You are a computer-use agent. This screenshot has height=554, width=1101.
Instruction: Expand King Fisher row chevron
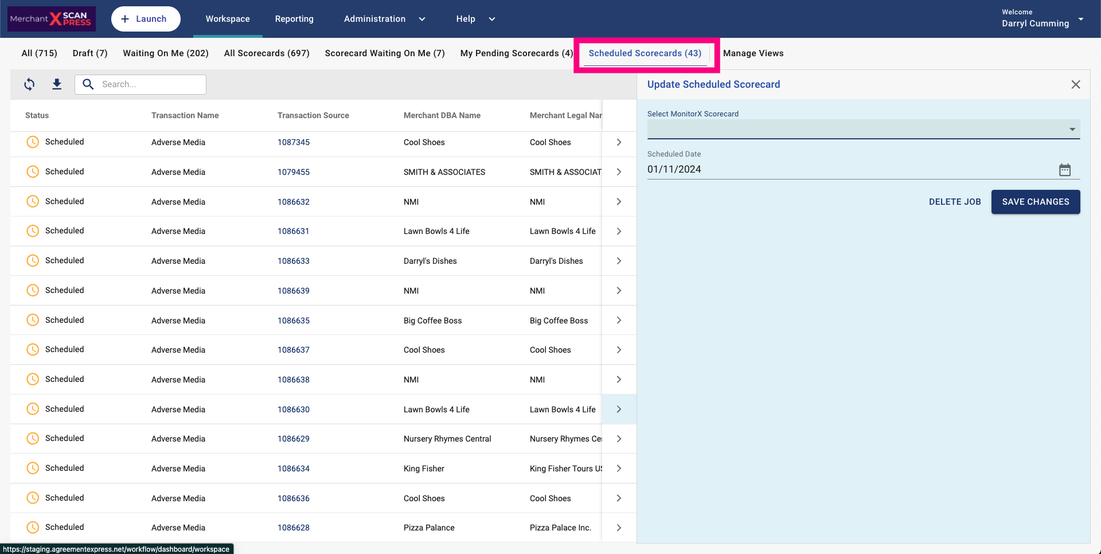[619, 469]
